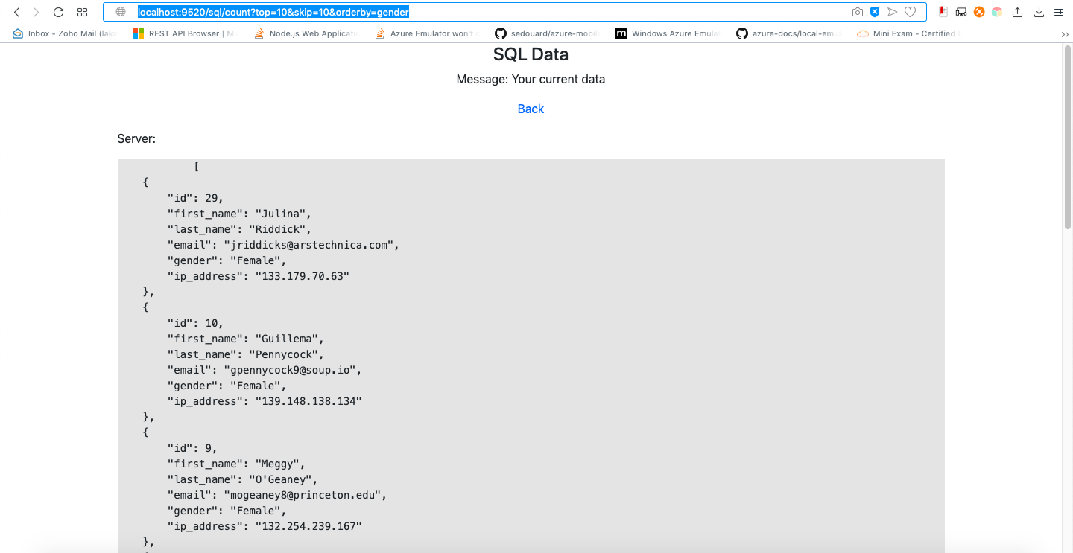
Task: Click the send arrow icon in address bar
Action: coord(892,12)
